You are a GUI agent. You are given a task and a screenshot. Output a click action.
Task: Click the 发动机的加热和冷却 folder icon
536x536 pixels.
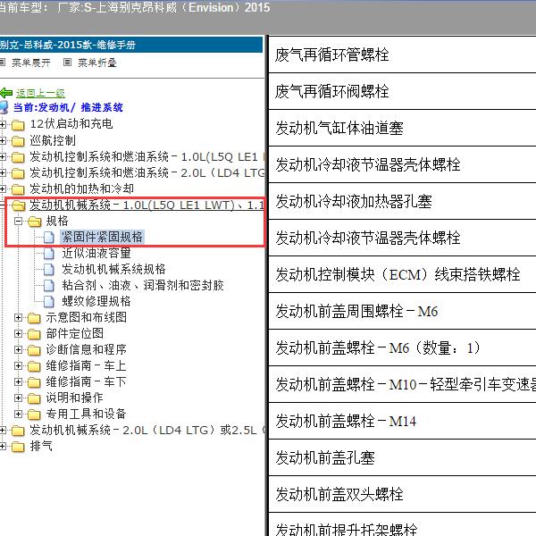18,189
